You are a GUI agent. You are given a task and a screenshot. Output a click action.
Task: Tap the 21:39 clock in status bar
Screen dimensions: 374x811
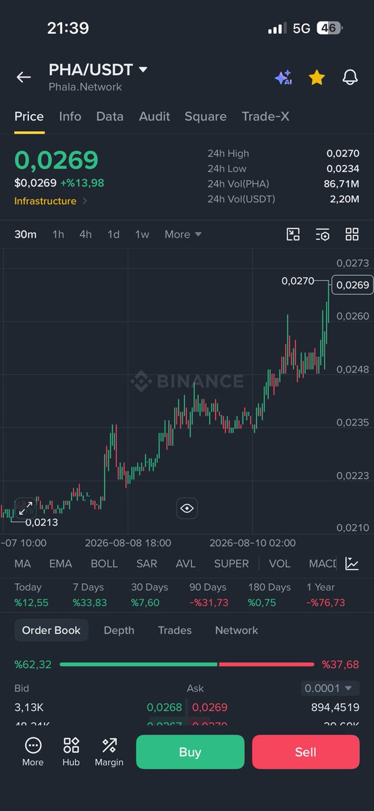[x=68, y=28]
